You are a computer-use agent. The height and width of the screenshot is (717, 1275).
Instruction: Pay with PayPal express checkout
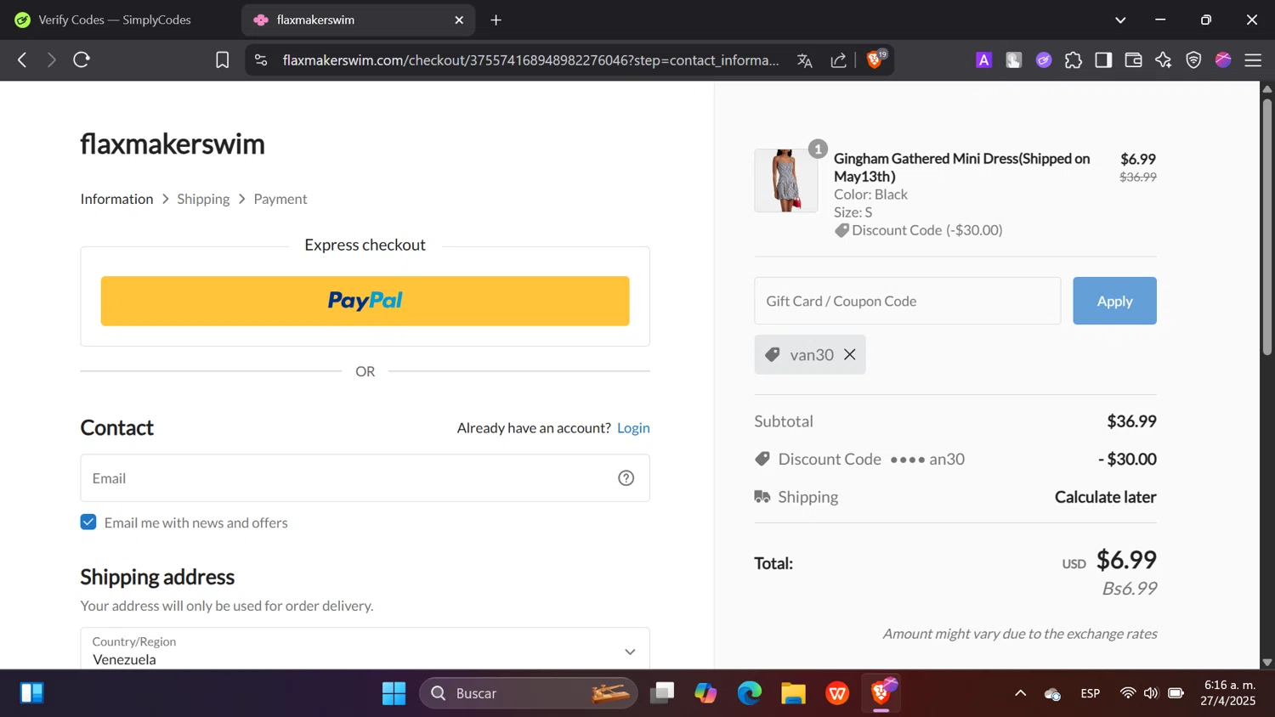(x=365, y=301)
